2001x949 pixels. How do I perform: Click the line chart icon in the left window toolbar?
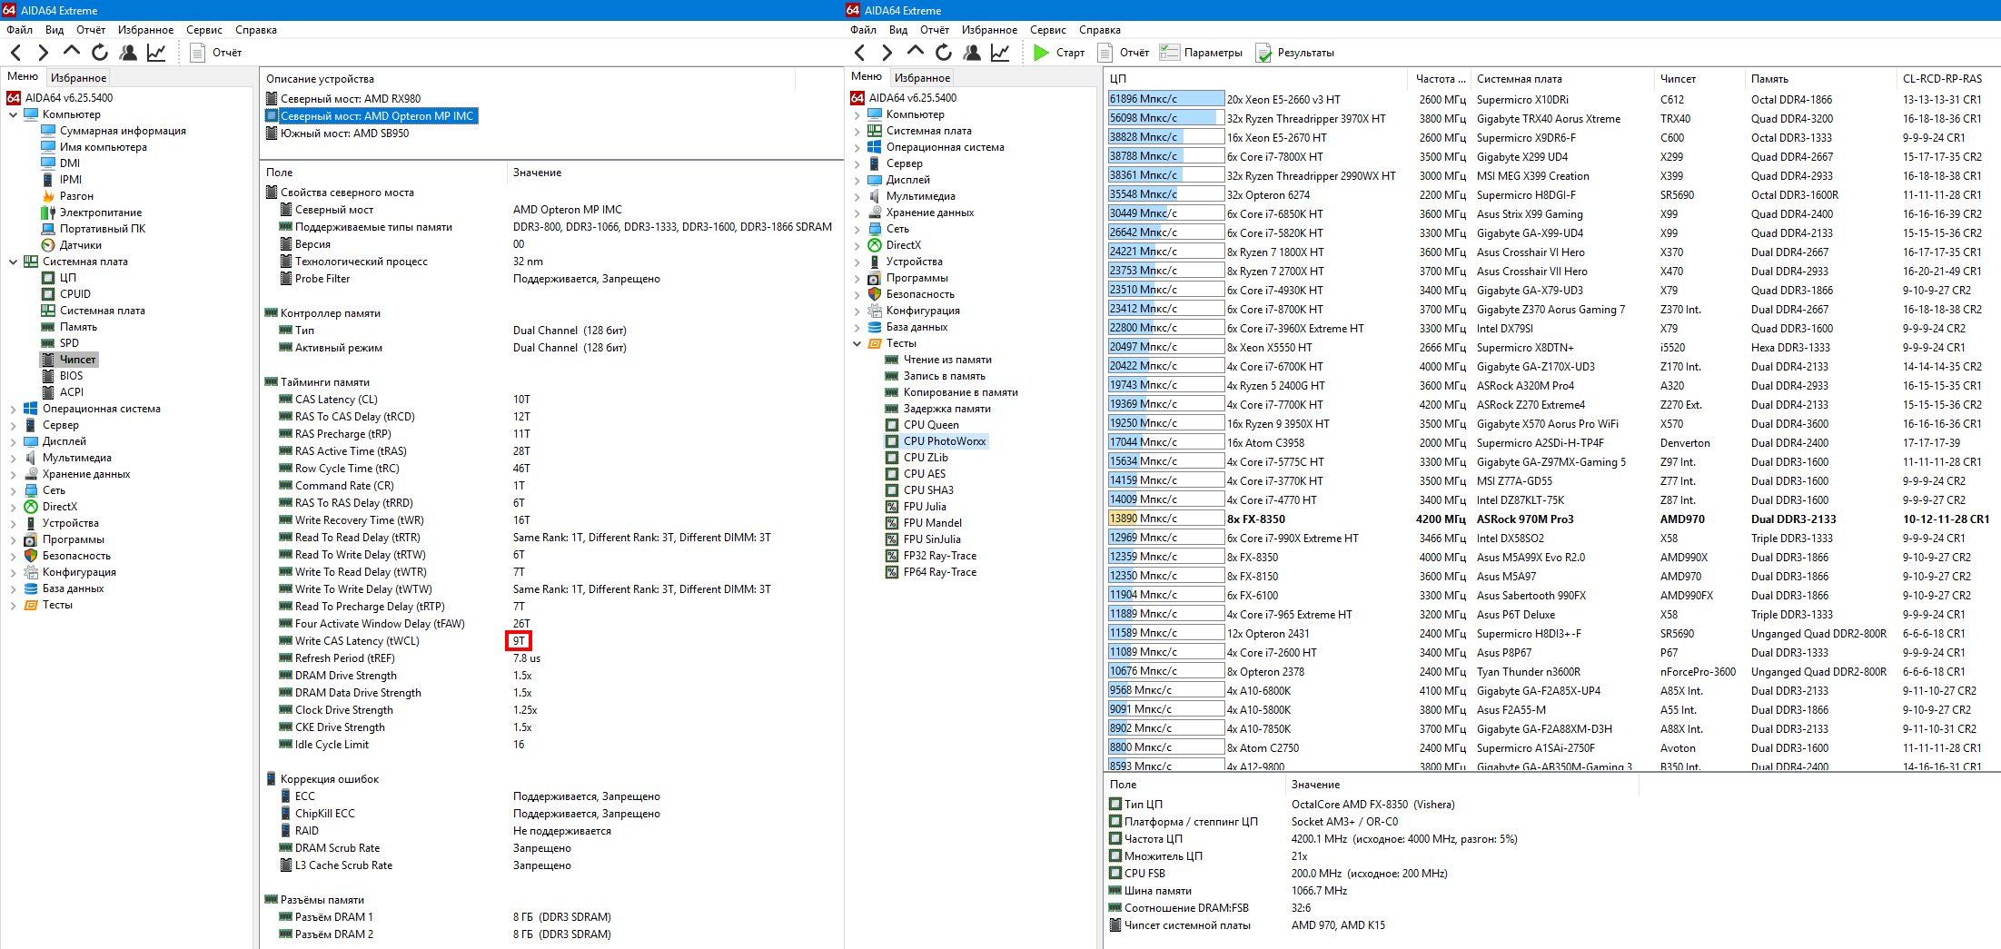[x=156, y=53]
